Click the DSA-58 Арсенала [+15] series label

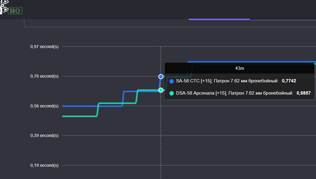coord(235,93)
